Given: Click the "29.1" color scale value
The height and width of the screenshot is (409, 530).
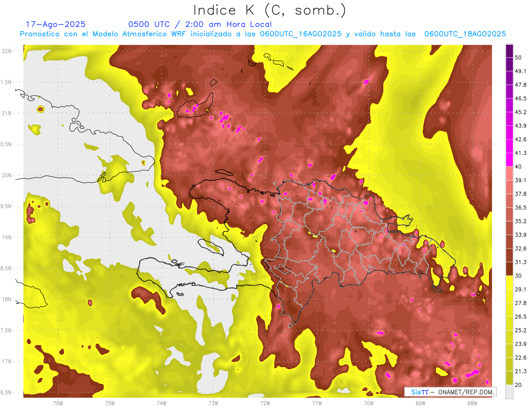Looking at the screenshot, I should pos(521,289).
